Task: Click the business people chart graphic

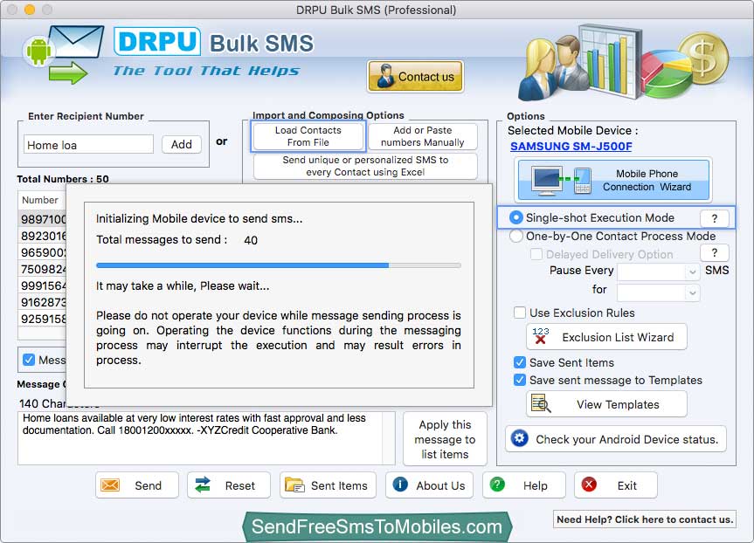Action: pos(623,63)
